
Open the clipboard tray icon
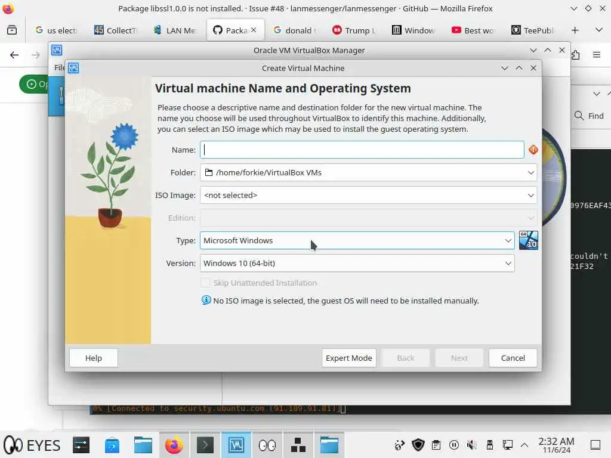click(x=436, y=445)
